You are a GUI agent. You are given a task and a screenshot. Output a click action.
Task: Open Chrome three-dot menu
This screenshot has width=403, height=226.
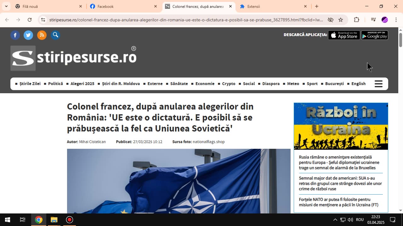(396, 20)
